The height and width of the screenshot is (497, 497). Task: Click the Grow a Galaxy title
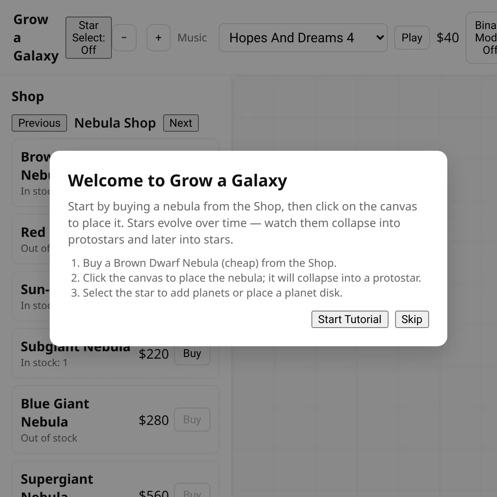click(36, 38)
